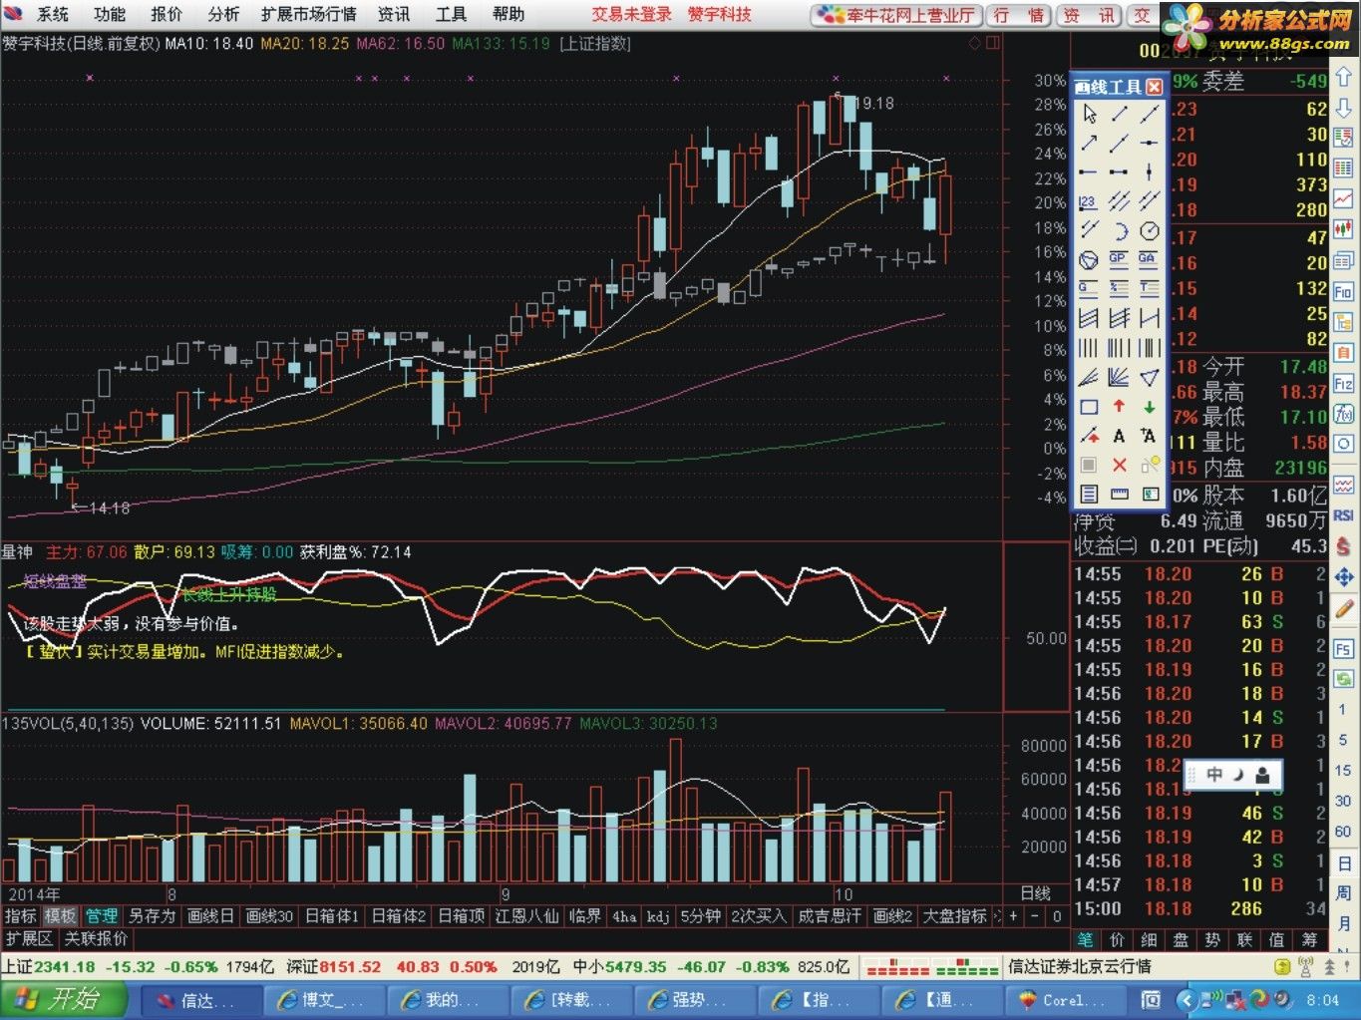This screenshot has height=1020, width=1361.
Task: Click the red X delete drawing tool
Action: 1120,465
